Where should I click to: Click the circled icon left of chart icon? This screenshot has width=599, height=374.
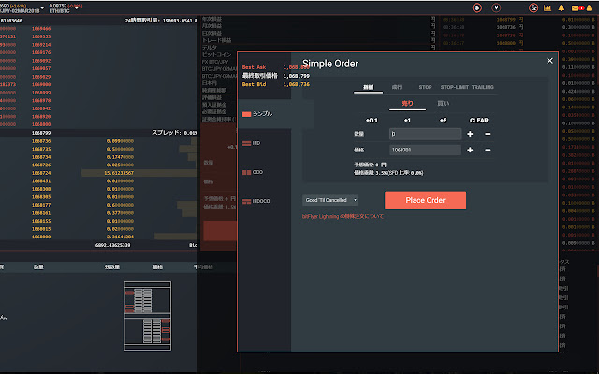click(533, 7)
